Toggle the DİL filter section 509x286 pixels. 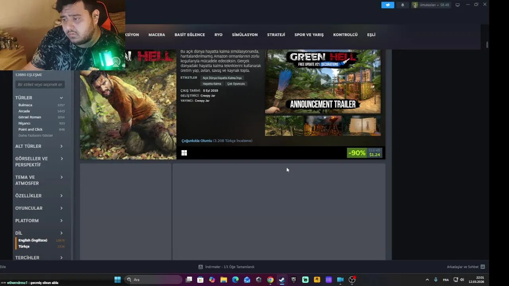click(40, 233)
